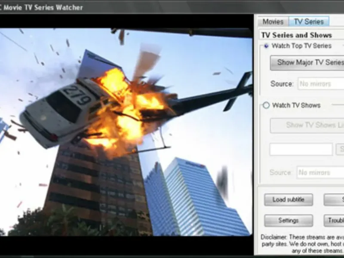
Task: Open the Settings button
Action: pyautogui.click(x=288, y=220)
